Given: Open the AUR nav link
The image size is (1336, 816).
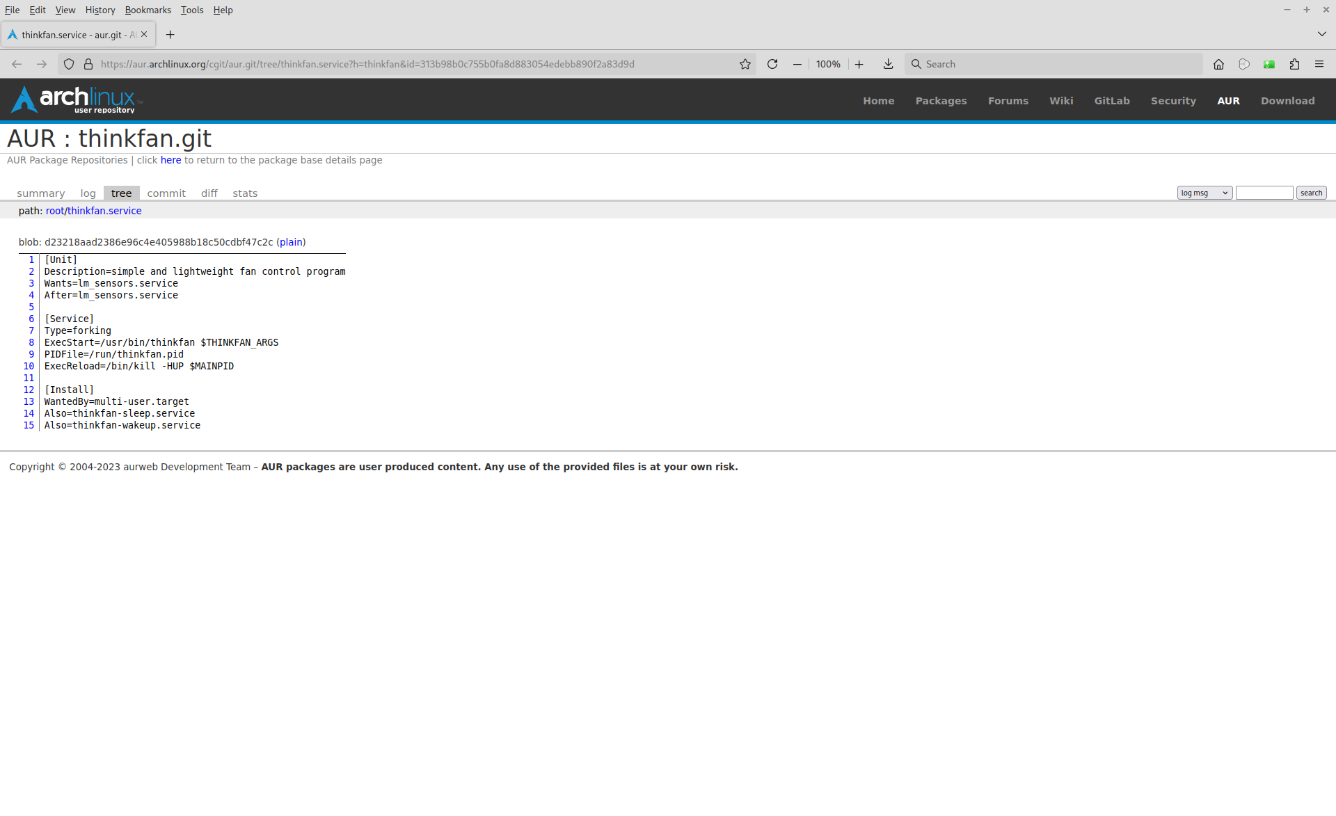Looking at the screenshot, I should pos(1228,101).
